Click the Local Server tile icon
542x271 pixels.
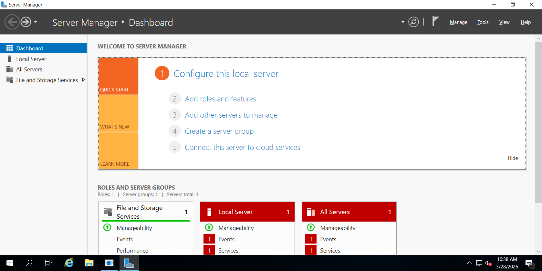pos(209,212)
